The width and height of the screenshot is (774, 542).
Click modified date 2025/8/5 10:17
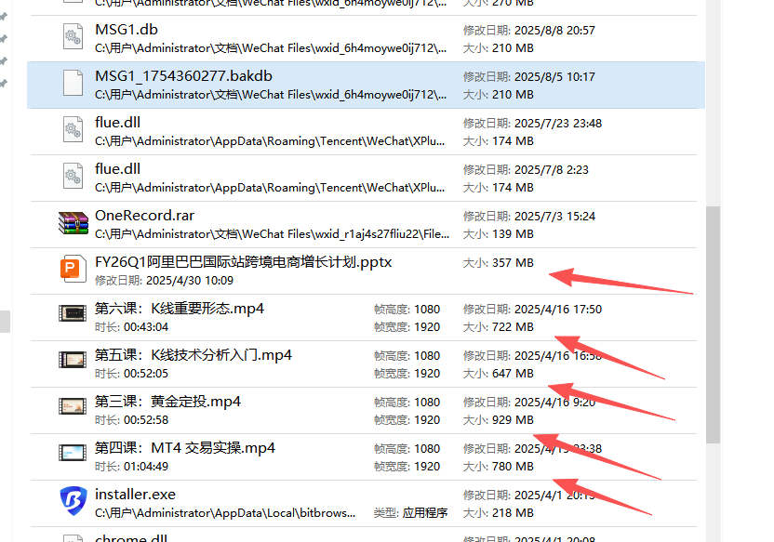click(x=528, y=77)
